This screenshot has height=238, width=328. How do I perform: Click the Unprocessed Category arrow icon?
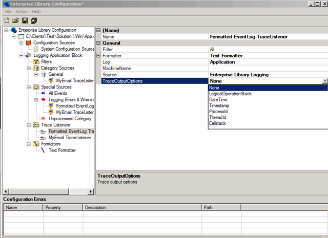click(x=44, y=118)
